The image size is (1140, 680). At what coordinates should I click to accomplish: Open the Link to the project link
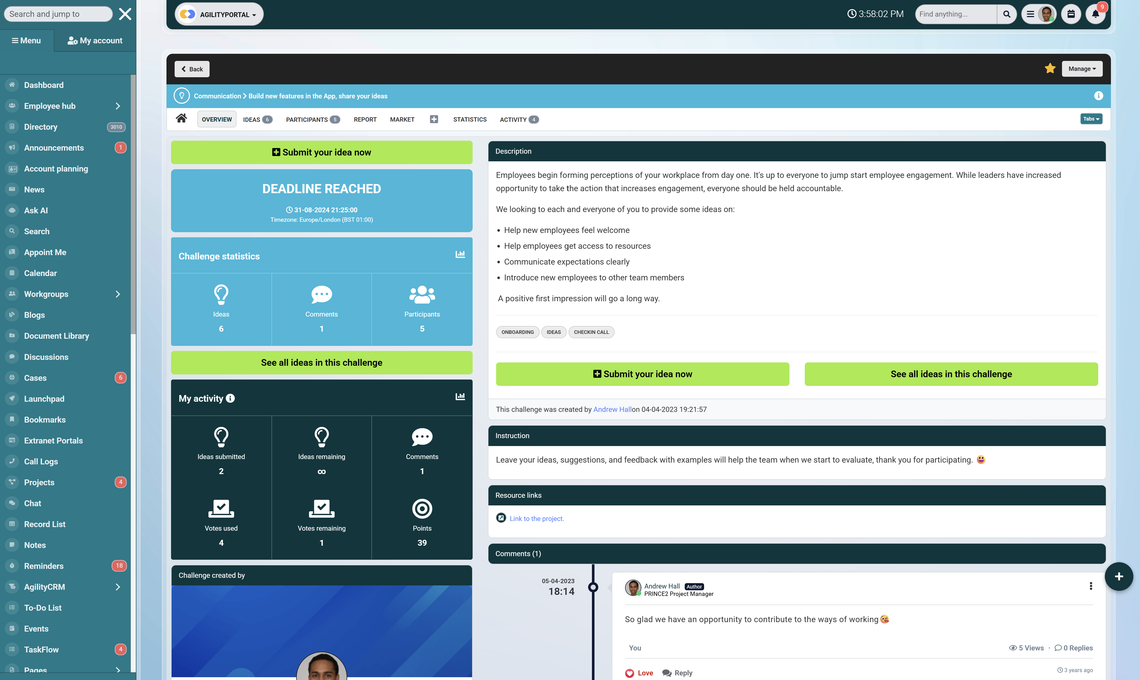[537, 519]
